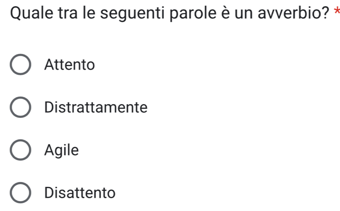Choose the second answer option circle
The height and width of the screenshot is (211, 340).
coord(20,108)
